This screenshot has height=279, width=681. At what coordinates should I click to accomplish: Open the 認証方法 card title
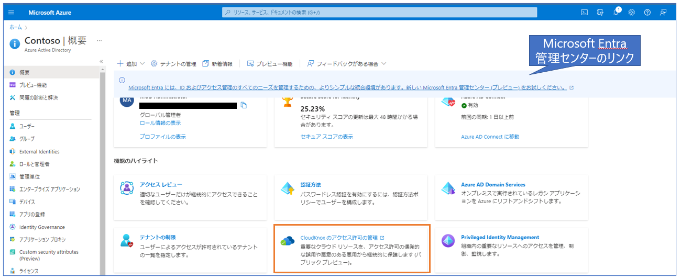click(x=311, y=185)
